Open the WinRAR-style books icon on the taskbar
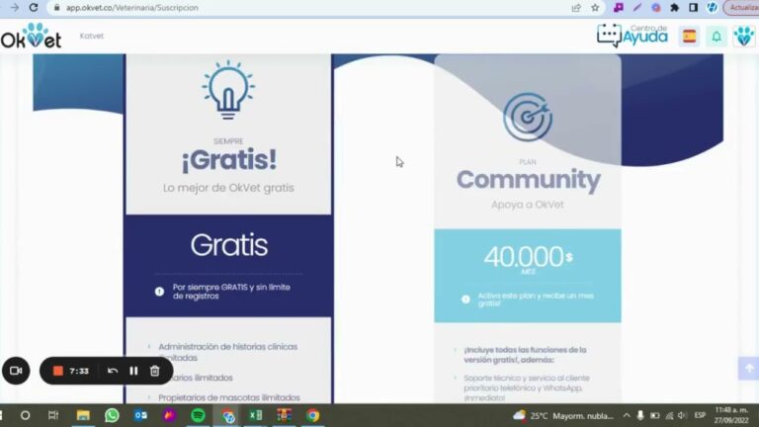Image resolution: width=759 pixels, height=427 pixels. click(285, 415)
